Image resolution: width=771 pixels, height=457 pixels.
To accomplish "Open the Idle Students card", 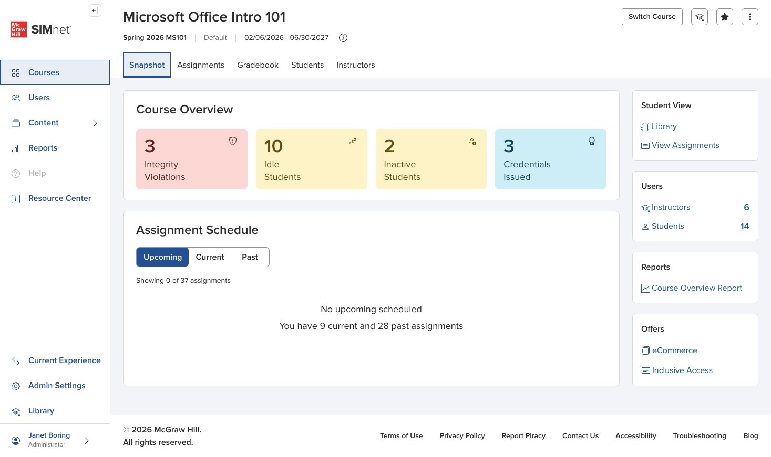I will coord(312,159).
